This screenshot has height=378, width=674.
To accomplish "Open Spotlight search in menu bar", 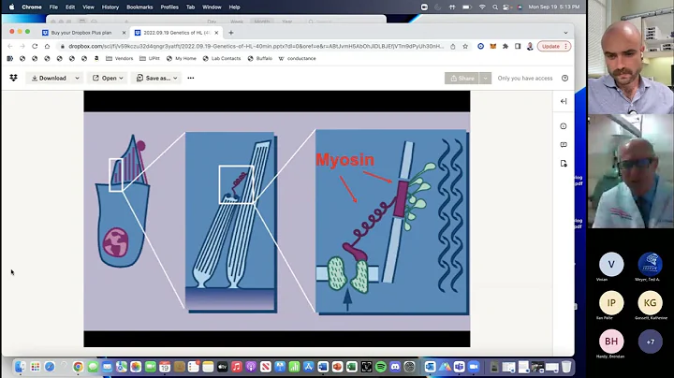I will point(495,7).
